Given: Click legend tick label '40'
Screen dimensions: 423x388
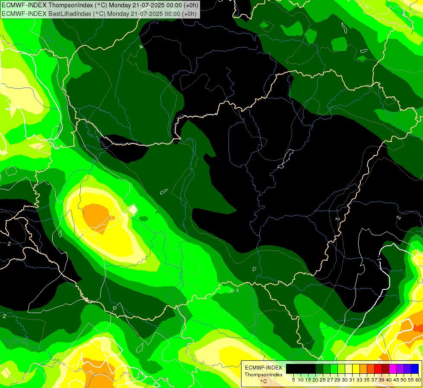Looking at the screenshot, I should 388,380.
